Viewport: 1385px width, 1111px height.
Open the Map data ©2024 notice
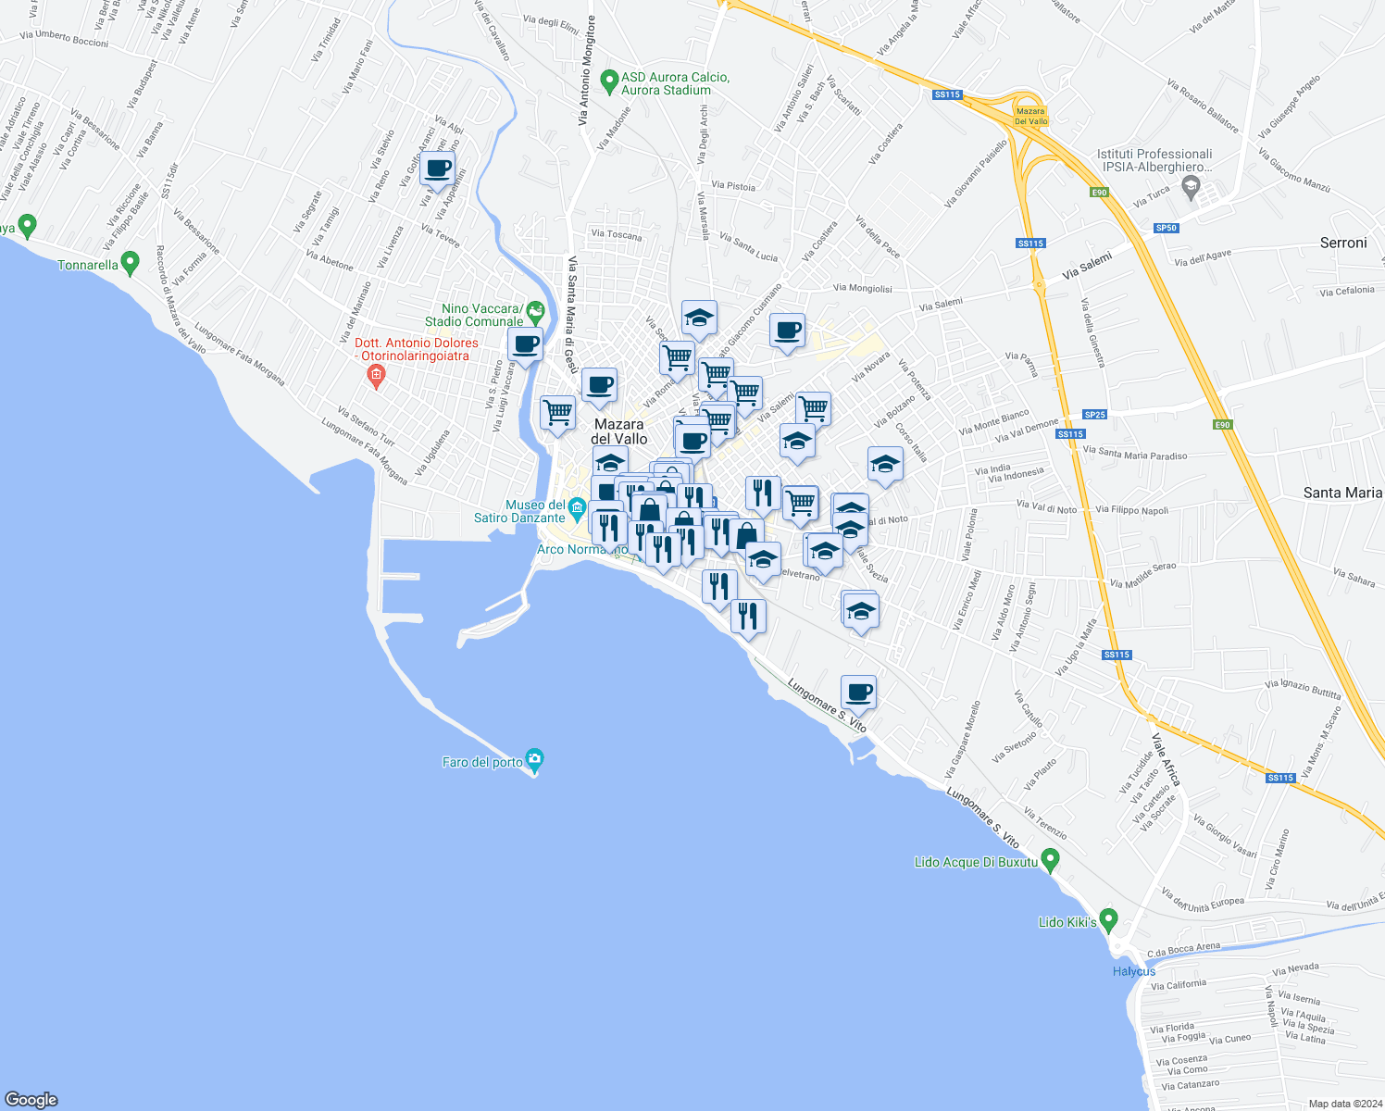(x=1344, y=1104)
